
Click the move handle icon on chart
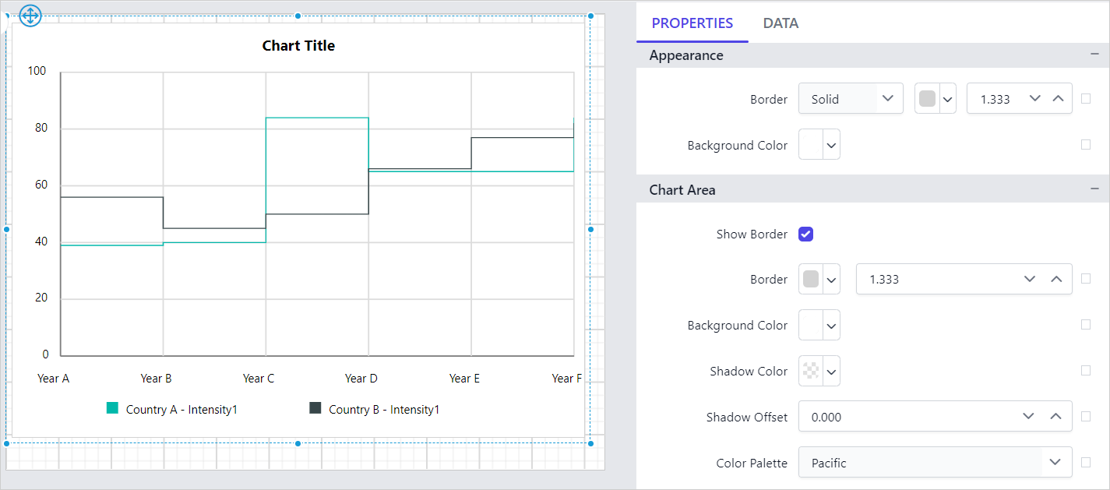click(30, 16)
